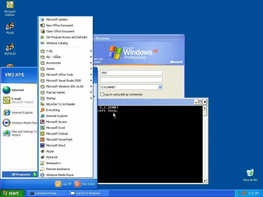Image resolution: width=263 pixels, height=197 pixels.
Task: Select the Mypal desktop shortcut
Action: [x=10, y=28]
